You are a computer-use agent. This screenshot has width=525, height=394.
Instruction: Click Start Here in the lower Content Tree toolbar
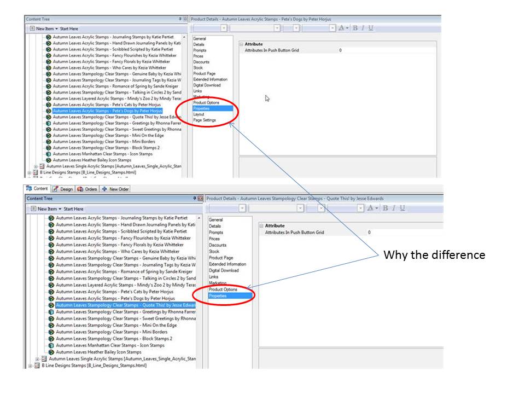[73, 209]
